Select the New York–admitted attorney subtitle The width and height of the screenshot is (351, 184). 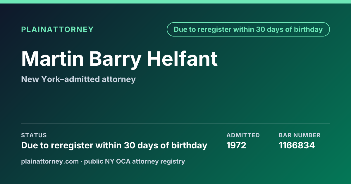coord(78,79)
